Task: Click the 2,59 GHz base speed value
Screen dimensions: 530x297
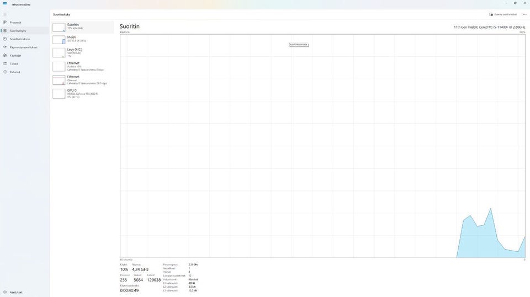Action: (193, 264)
